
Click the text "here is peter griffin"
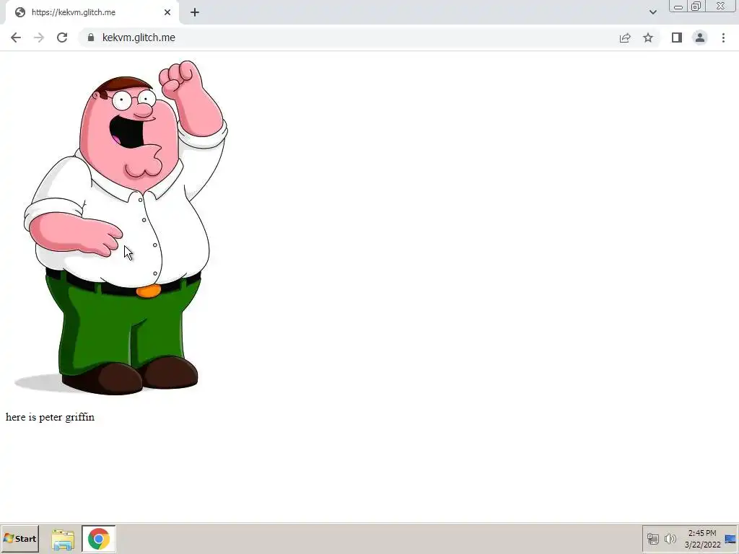[50, 417]
